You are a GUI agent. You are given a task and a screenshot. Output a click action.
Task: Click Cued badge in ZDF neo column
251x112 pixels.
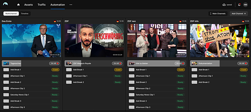point(181,70)
